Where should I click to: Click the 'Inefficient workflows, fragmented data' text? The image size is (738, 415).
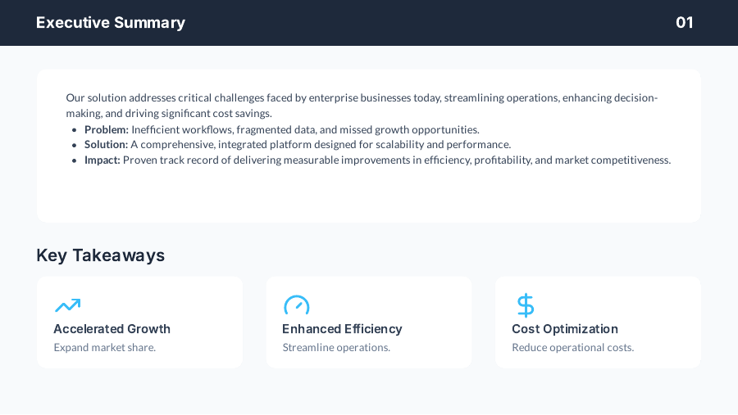click(x=305, y=129)
